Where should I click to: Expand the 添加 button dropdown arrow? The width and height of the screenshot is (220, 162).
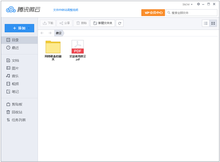(29, 28)
